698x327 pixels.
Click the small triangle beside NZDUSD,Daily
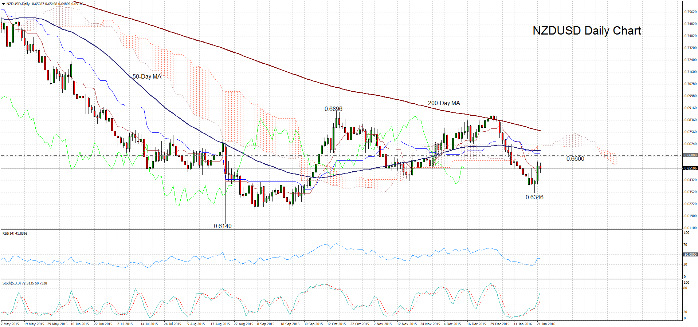click(4, 4)
